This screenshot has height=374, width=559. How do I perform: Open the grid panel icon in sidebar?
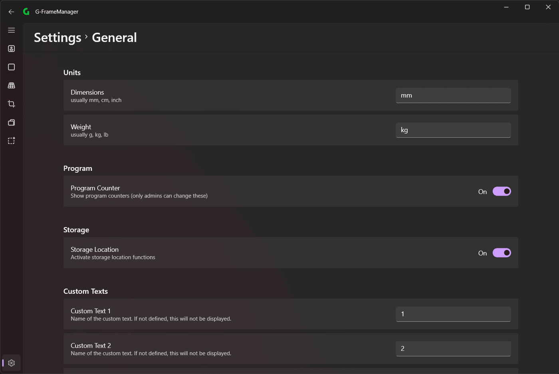pos(11,85)
